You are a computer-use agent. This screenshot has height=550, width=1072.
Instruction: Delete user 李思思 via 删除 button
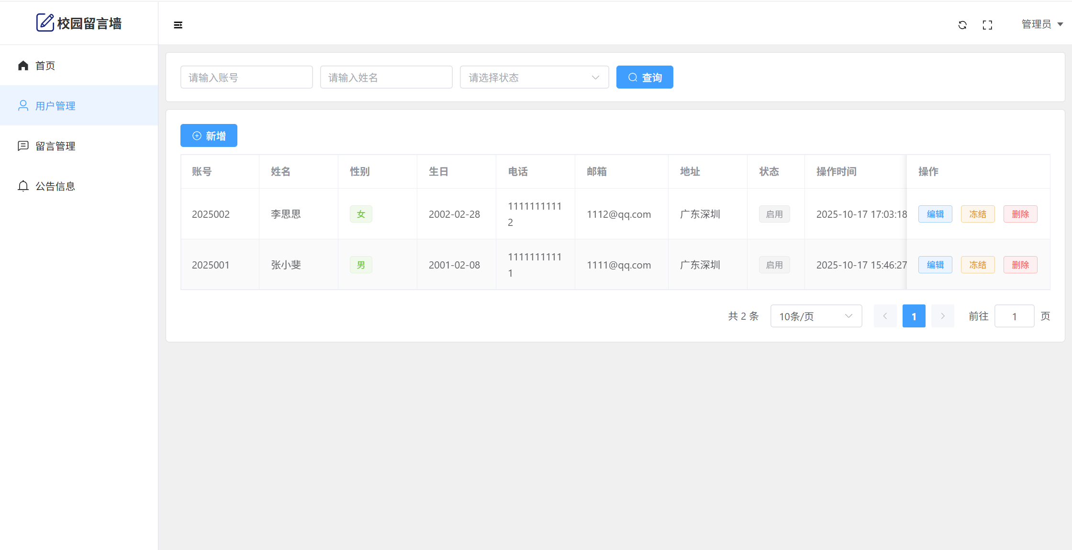click(x=1020, y=214)
